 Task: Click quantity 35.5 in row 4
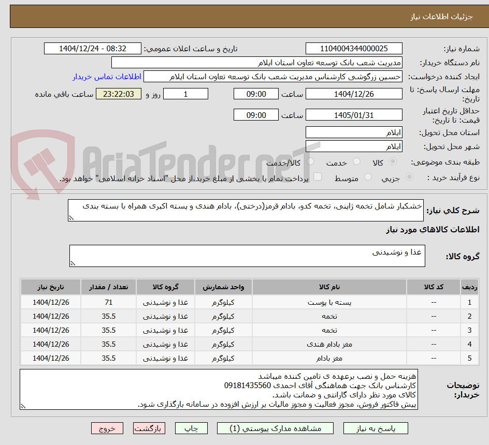109,345
